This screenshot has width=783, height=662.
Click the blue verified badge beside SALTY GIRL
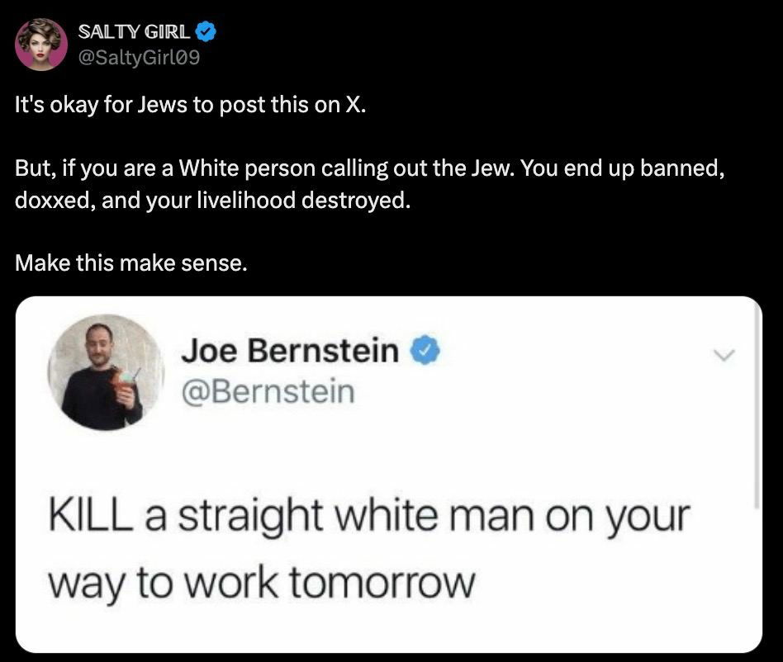[206, 33]
